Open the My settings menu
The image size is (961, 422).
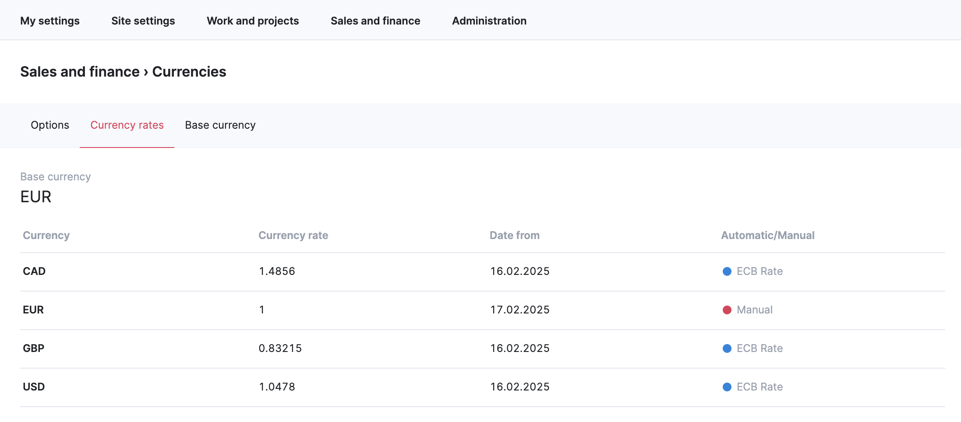[x=50, y=21]
